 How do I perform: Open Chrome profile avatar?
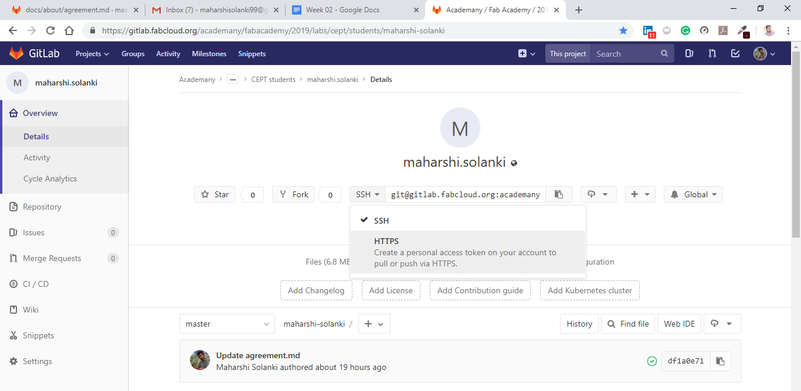pos(769,30)
